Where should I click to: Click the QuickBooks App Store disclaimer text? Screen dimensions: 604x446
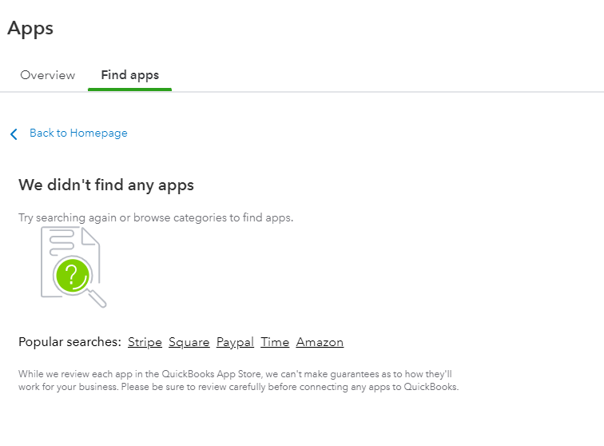pyautogui.click(x=238, y=380)
